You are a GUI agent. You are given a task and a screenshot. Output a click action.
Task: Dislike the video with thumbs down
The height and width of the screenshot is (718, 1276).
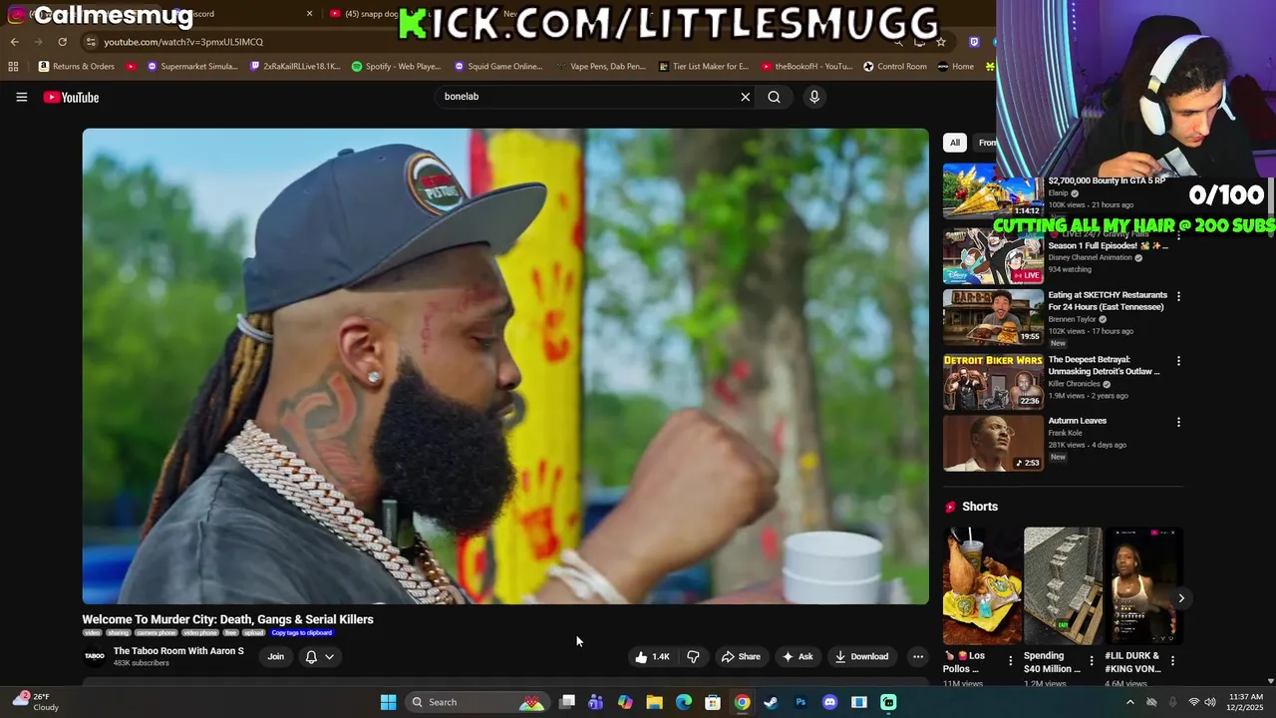693,656
